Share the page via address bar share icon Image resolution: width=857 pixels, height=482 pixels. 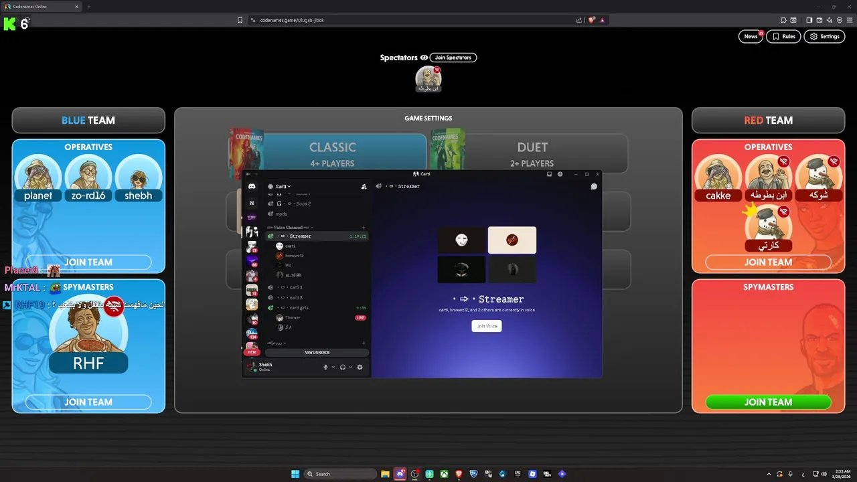pos(579,20)
